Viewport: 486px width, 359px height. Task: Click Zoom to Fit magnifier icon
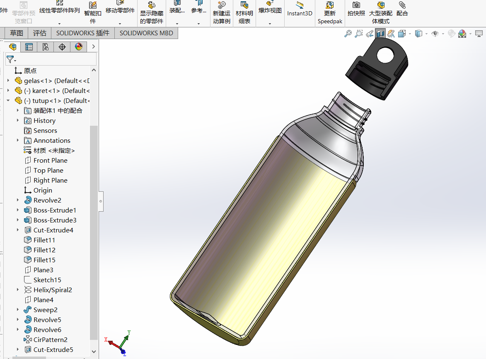pyautogui.click(x=348, y=34)
